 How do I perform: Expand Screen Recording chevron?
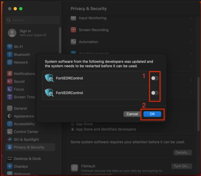tap(191, 30)
